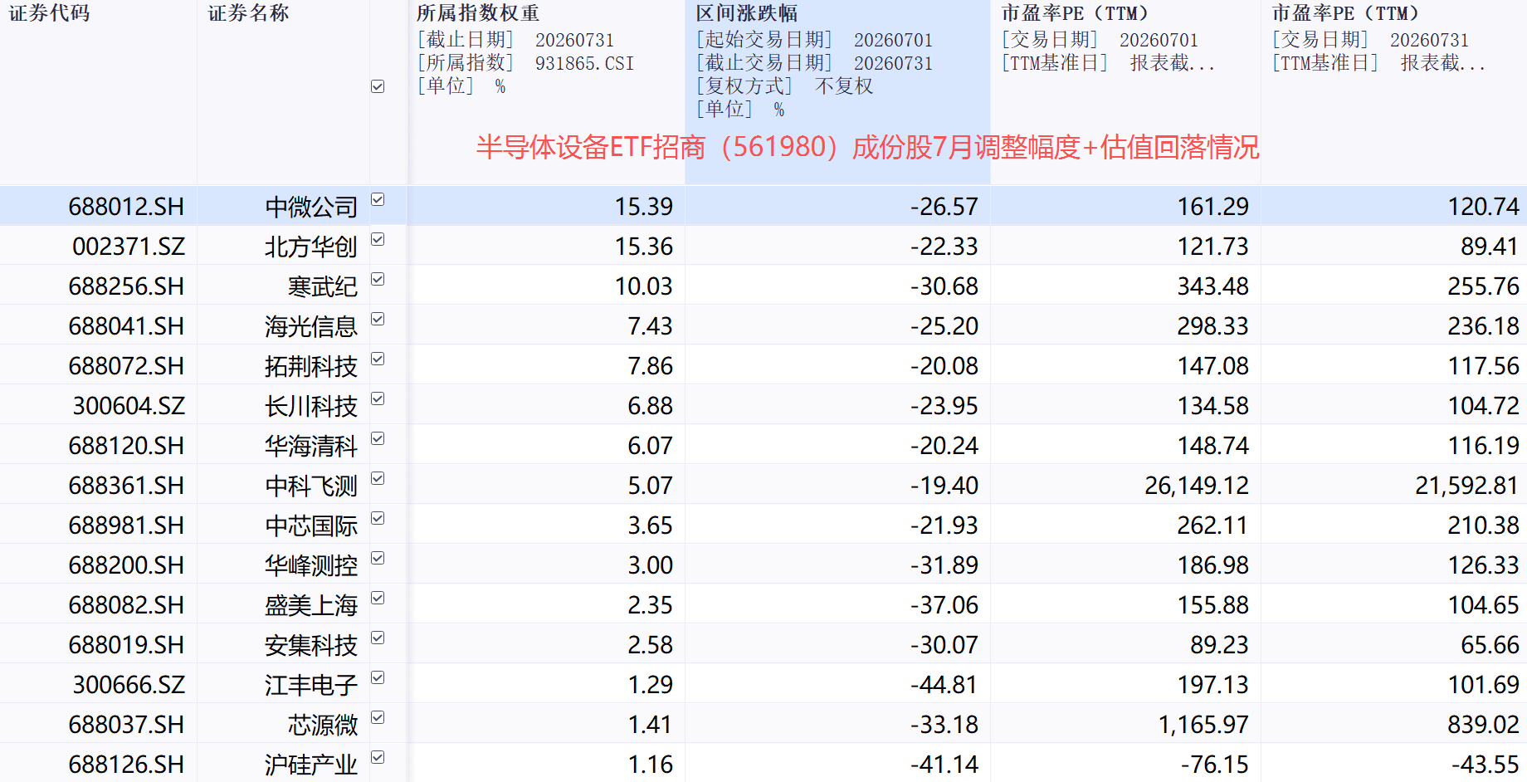
Task: Select the price change cell -26.57
Action: coord(944,206)
